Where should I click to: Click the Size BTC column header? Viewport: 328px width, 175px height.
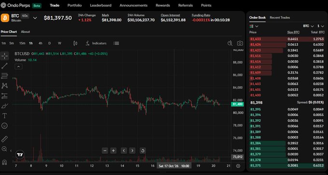pos(293,32)
